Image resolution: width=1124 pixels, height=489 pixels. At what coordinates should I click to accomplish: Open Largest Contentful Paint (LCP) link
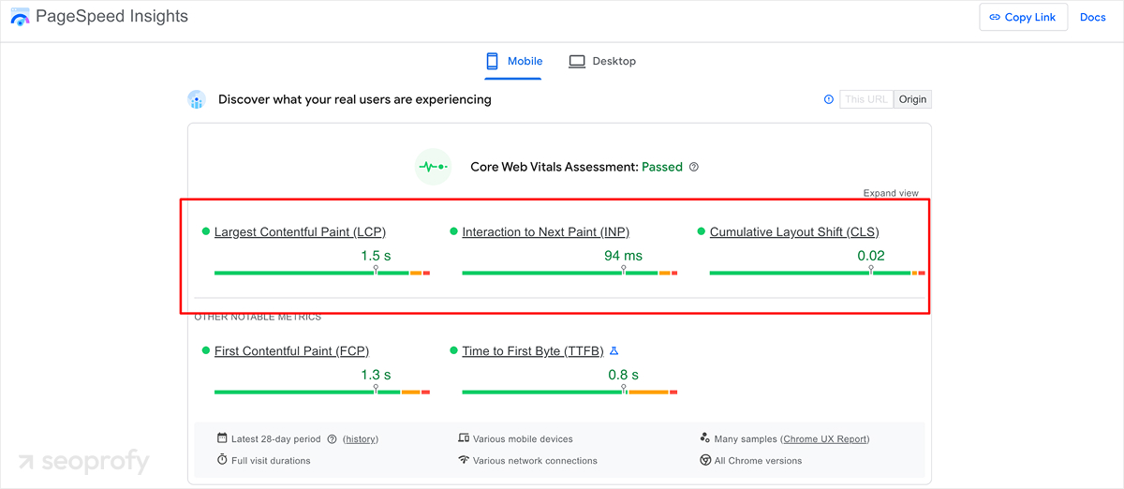300,231
